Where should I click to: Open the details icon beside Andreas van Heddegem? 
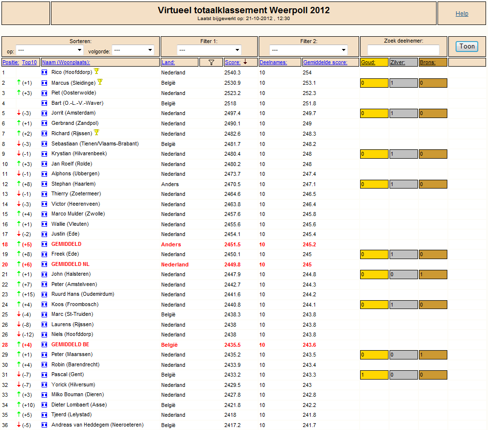[x=44, y=425]
